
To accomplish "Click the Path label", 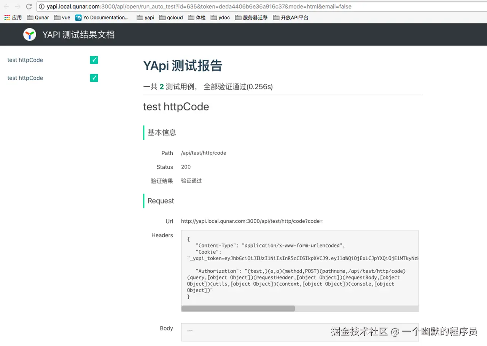I will point(167,153).
